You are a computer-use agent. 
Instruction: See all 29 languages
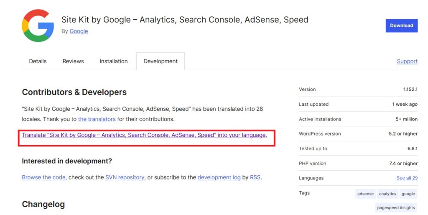point(407,178)
